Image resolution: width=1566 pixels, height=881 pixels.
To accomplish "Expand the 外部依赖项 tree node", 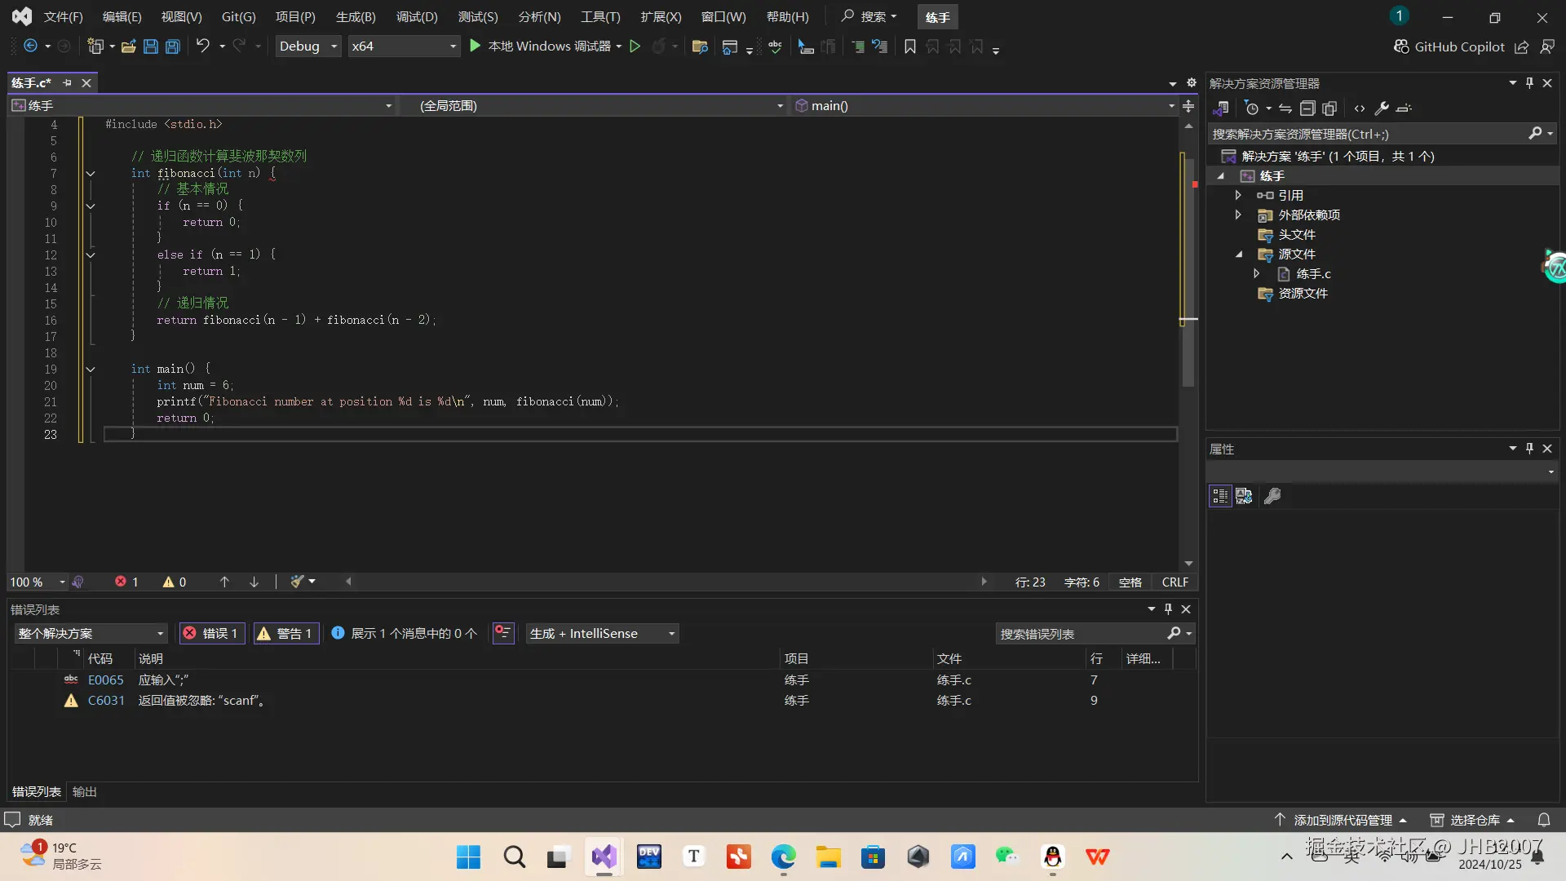I will (1238, 215).
